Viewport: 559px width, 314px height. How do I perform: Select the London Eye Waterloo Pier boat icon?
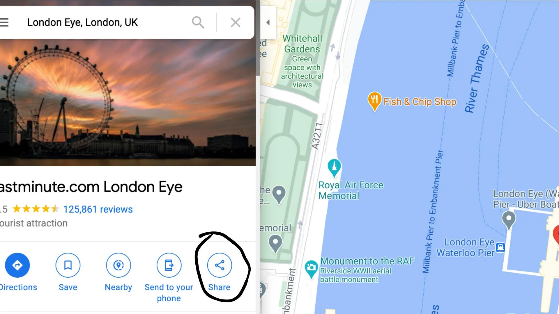click(x=500, y=248)
